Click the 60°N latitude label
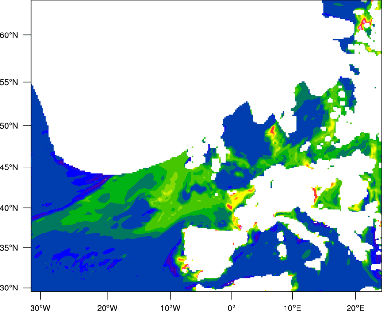The width and height of the screenshot is (382, 311). pos(9,35)
